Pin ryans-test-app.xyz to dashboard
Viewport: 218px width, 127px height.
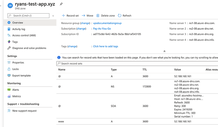(x=61, y=4)
